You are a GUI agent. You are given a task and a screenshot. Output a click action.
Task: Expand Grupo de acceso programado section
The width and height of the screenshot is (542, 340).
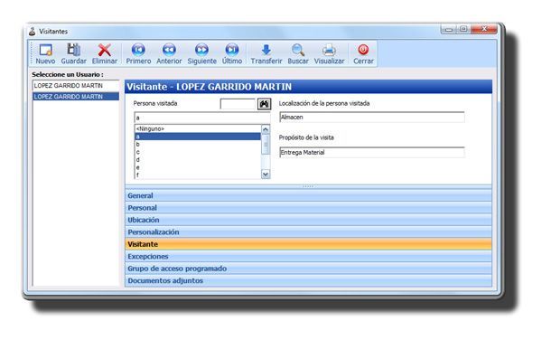point(308,269)
